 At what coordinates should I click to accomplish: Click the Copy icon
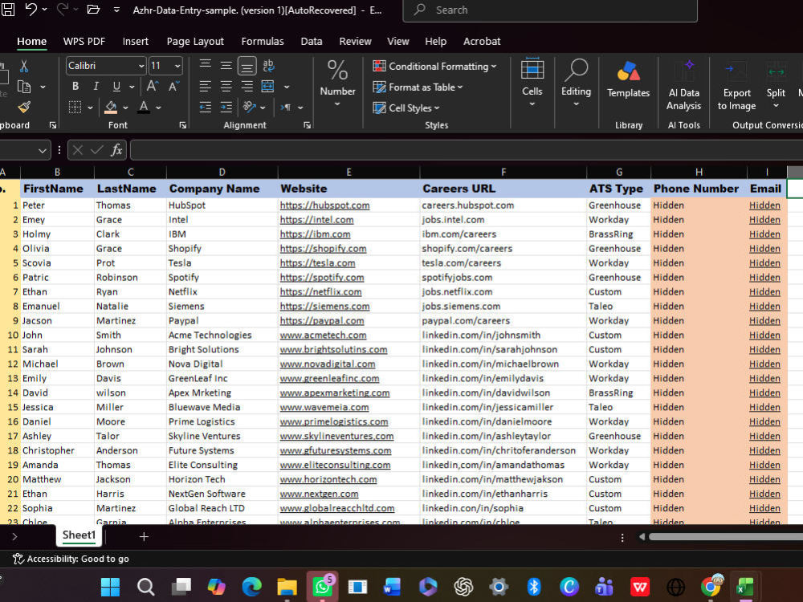click(23, 87)
